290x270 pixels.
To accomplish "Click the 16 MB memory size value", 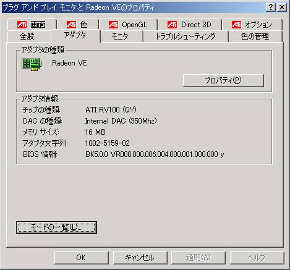I will click(95, 132).
